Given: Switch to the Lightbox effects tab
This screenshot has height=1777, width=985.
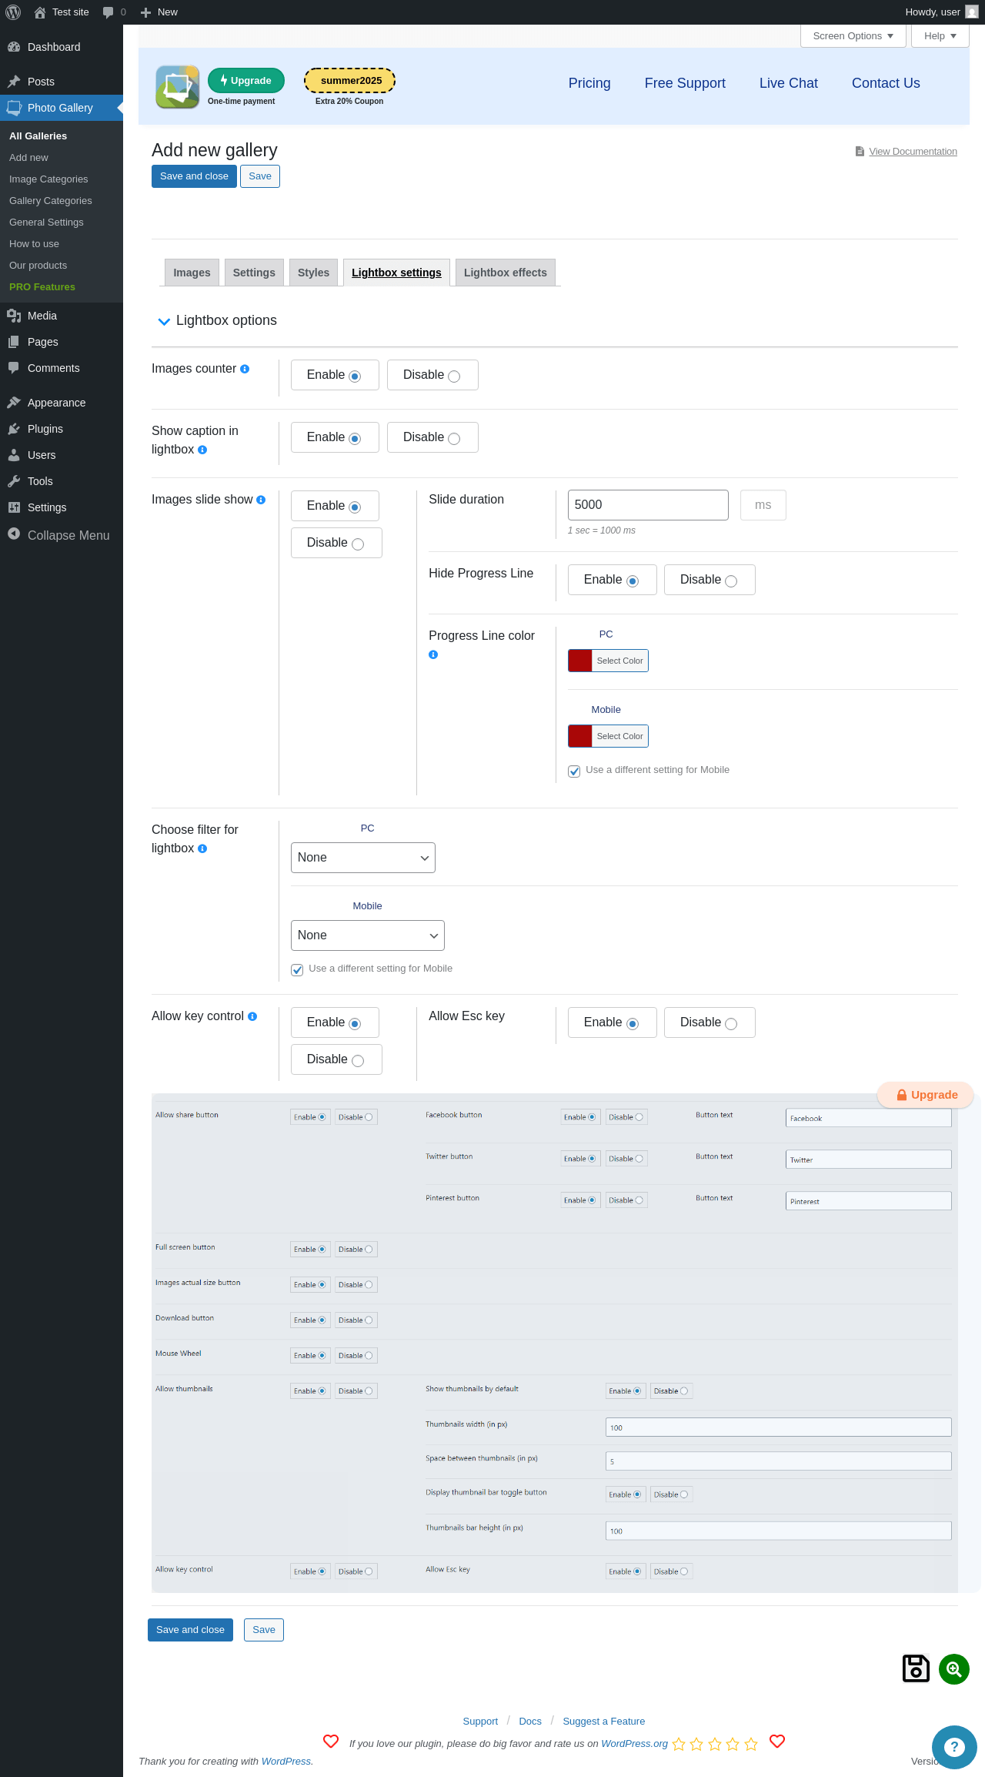Looking at the screenshot, I should tap(506, 273).
